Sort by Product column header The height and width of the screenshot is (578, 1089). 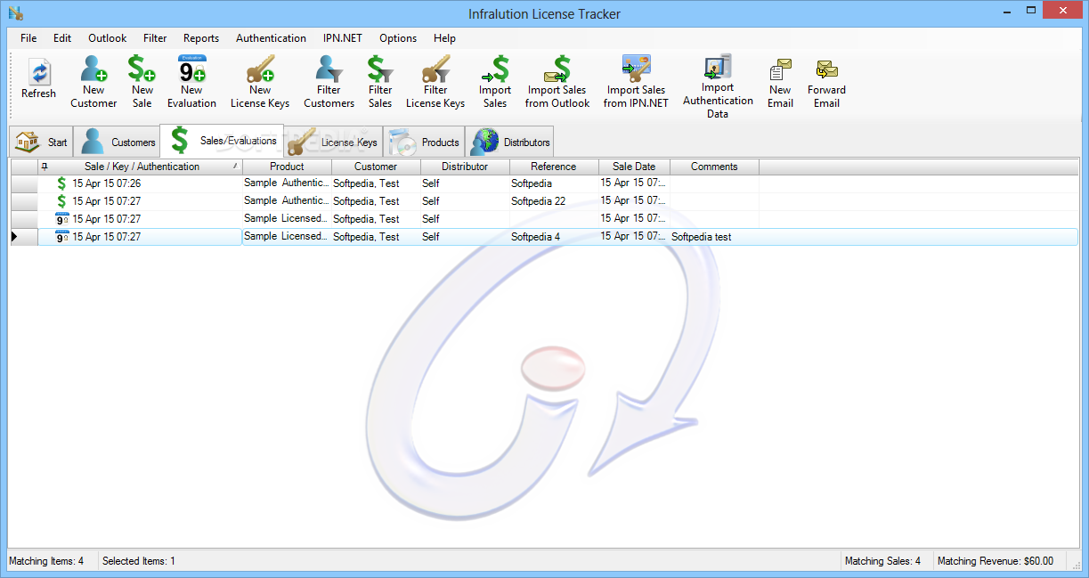tap(287, 167)
